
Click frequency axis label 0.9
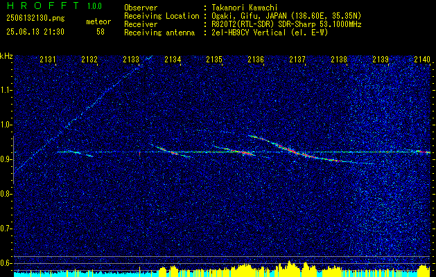click(6, 159)
